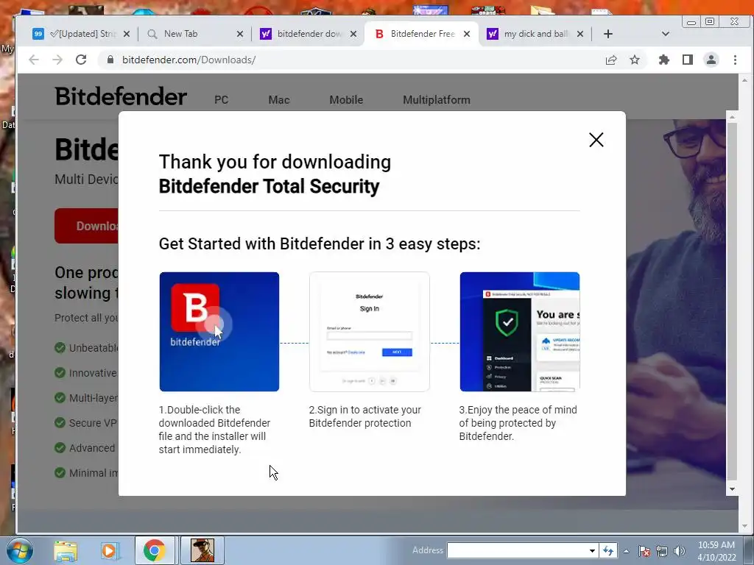This screenshot has width=754, height=565.
Task: Click the step 2 Sign in instruction text
Action: (x=365, y=416)
